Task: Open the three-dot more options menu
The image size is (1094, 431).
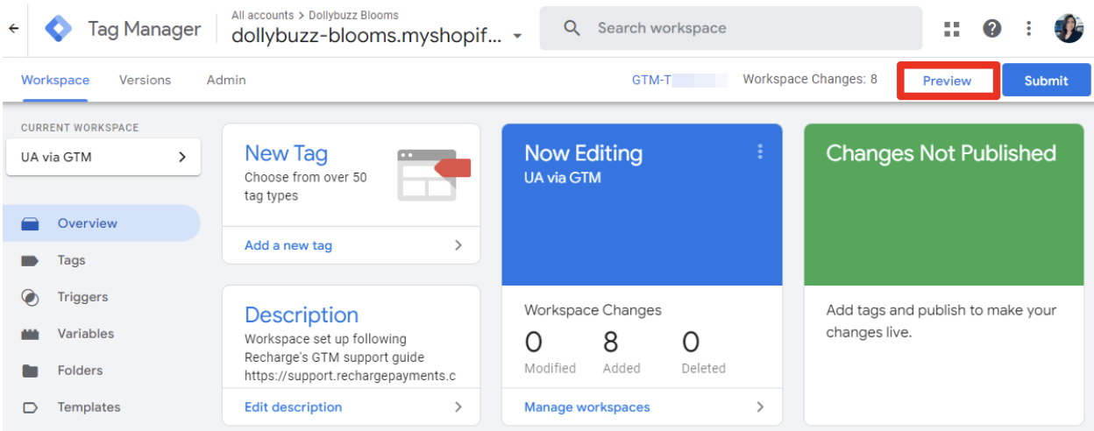Action: (1028, 29)
